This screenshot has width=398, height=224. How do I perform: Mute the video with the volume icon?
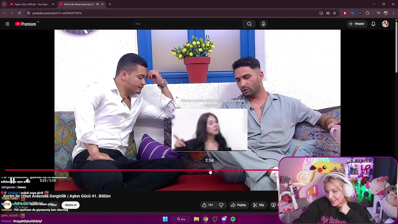(x=27, y=180)
